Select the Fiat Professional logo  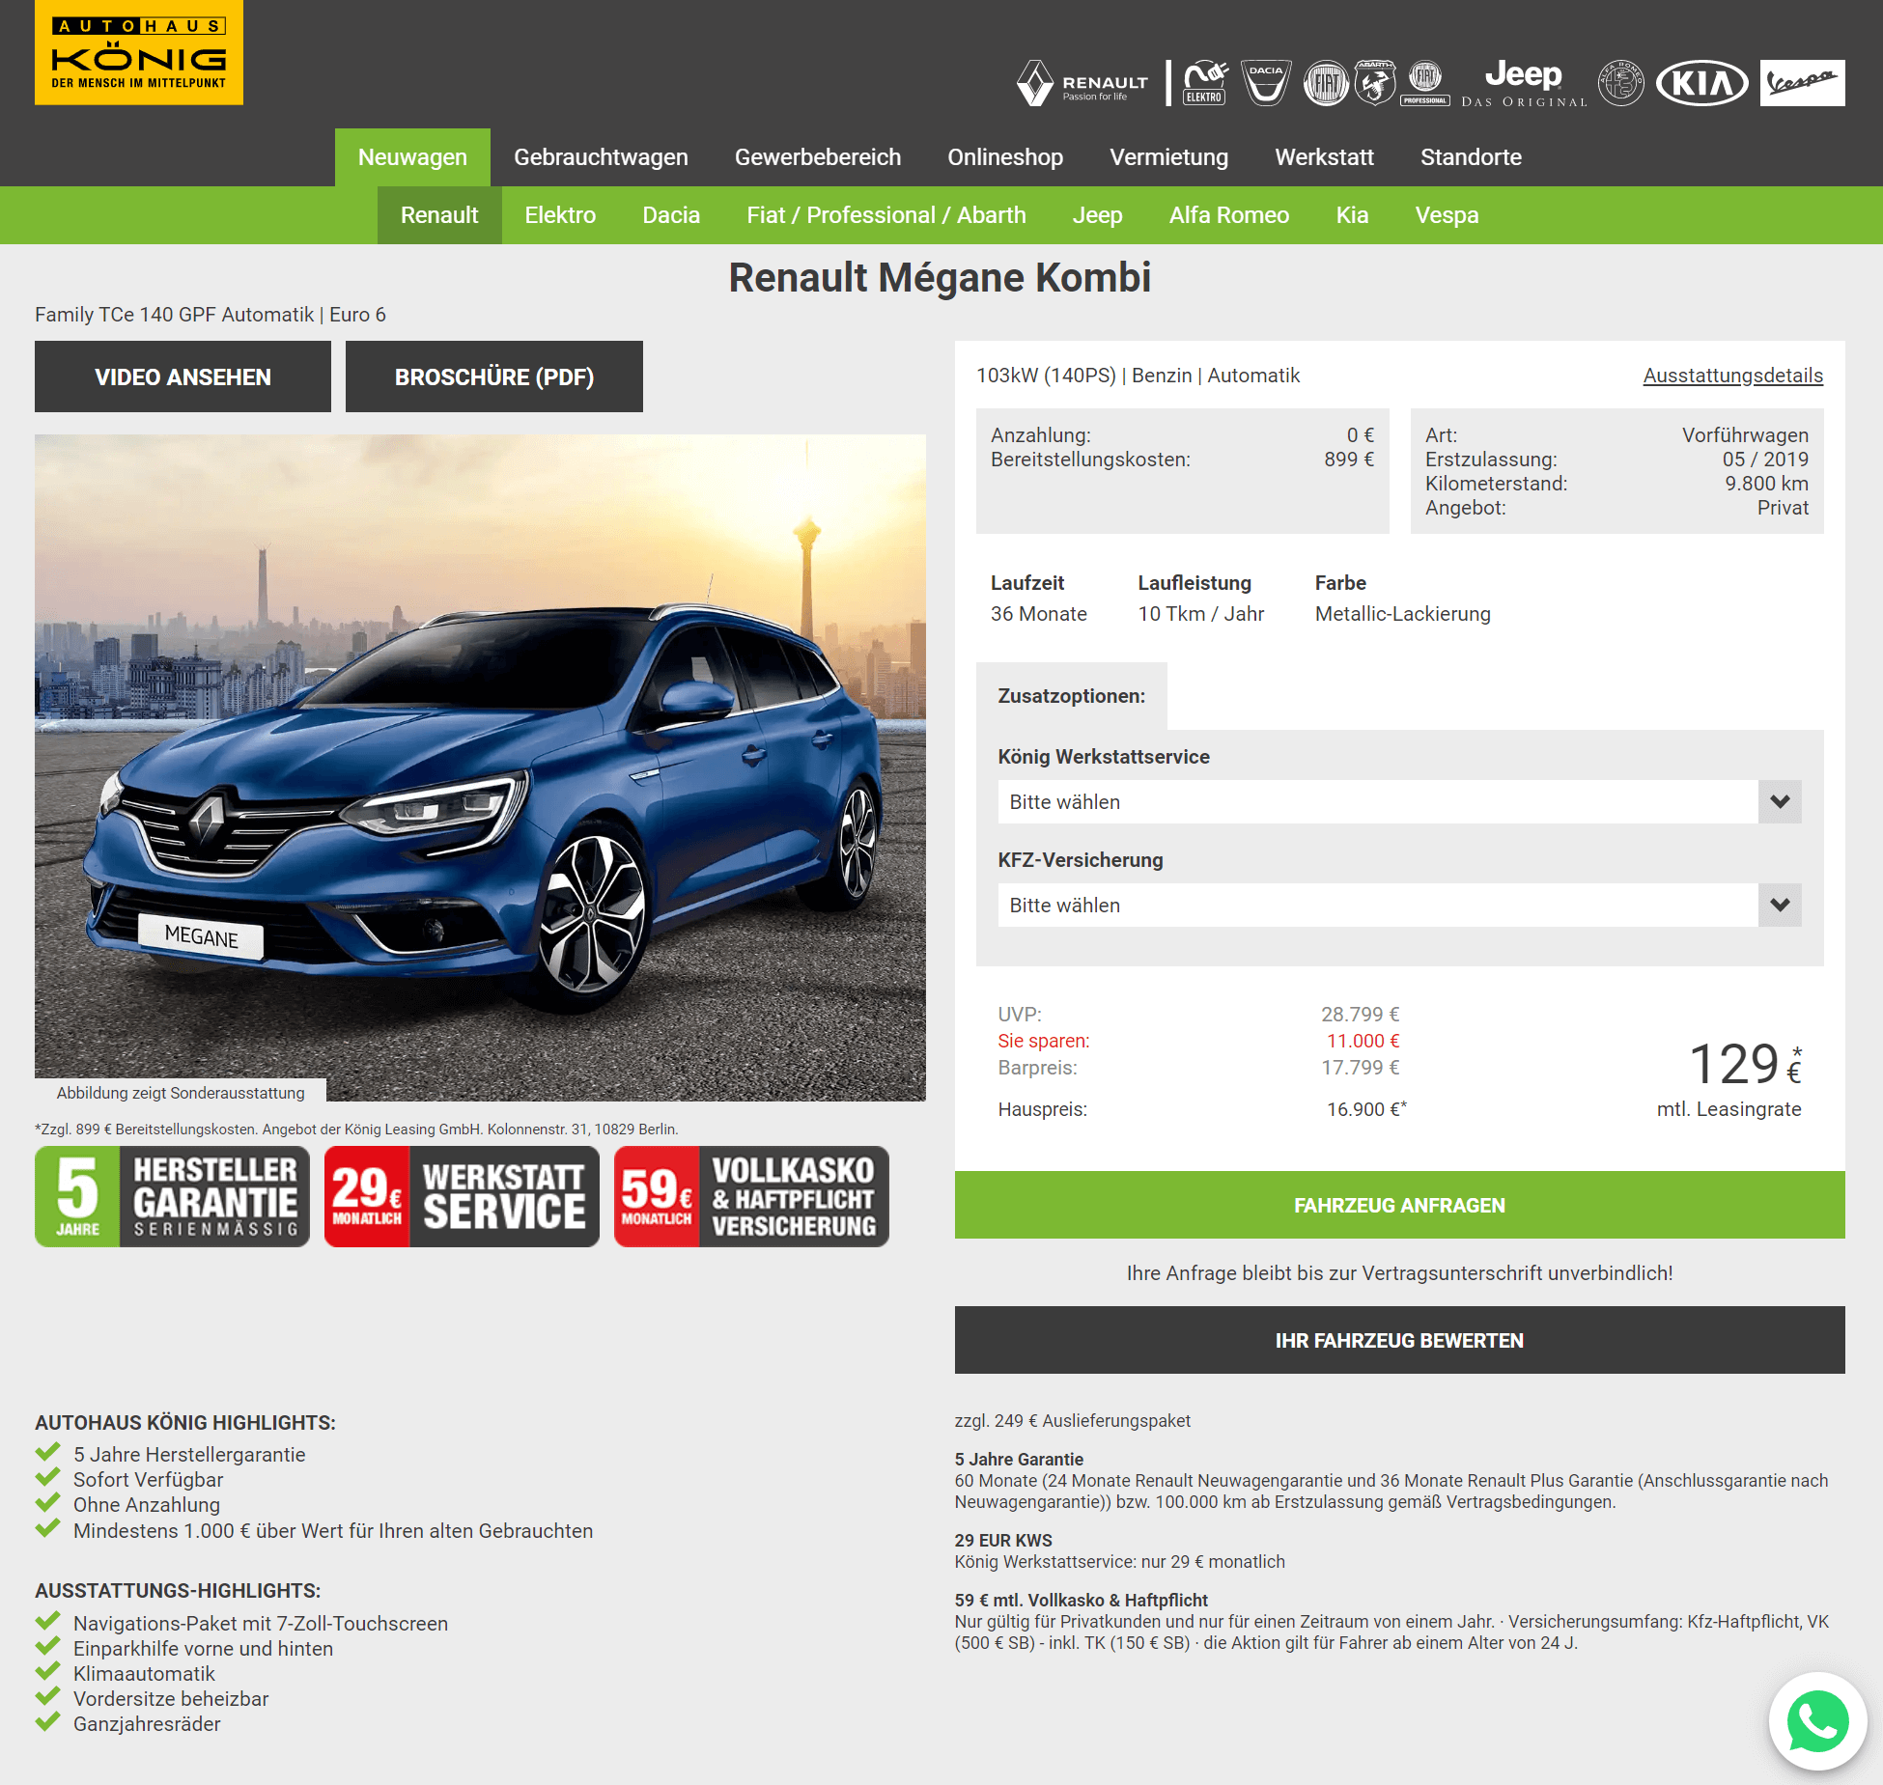point(1425,83)
